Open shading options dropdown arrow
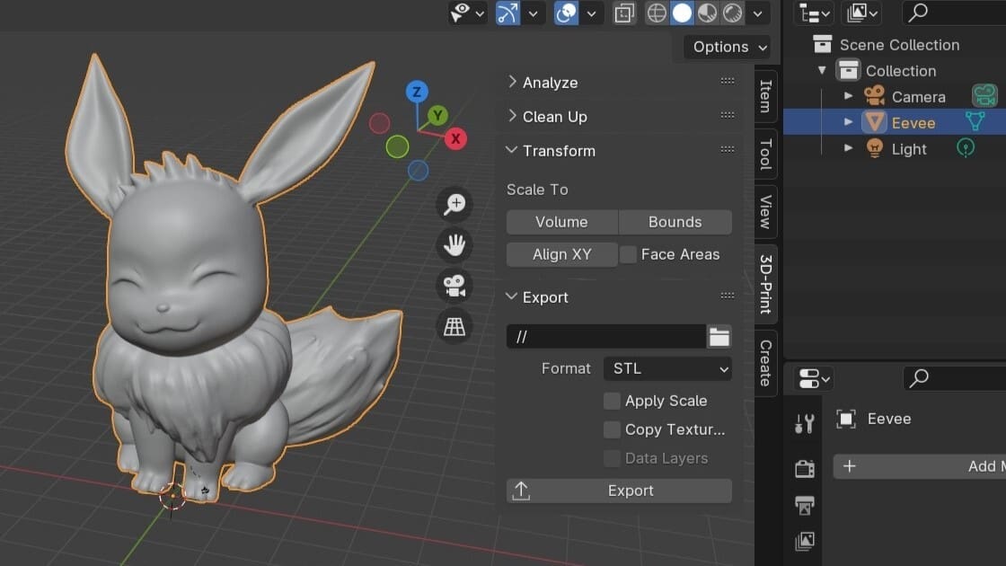Image resolution: width=1006 pixels, height=566 pixels. click(x=758, y=13)
